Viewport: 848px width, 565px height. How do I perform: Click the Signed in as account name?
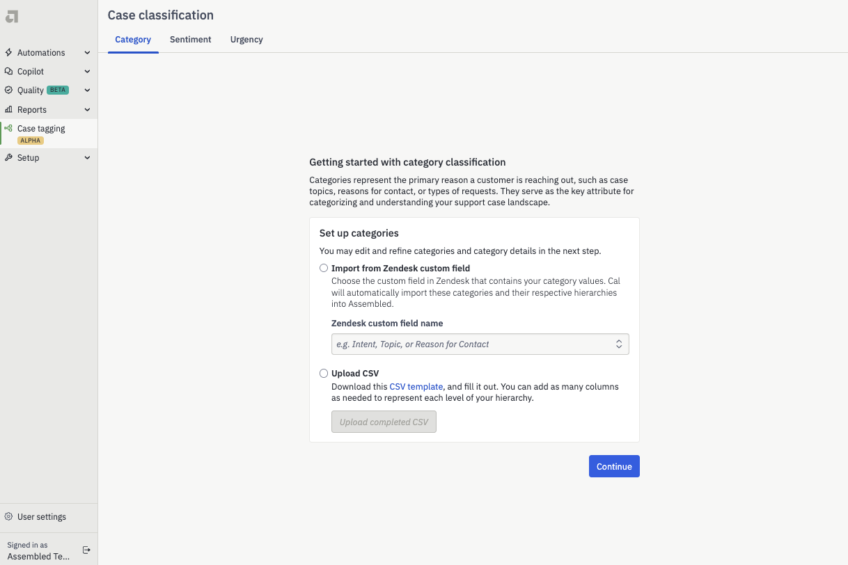coord(38,557)
